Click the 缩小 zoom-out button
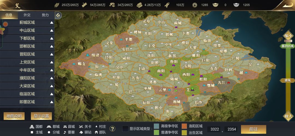 tap(288, 36)
